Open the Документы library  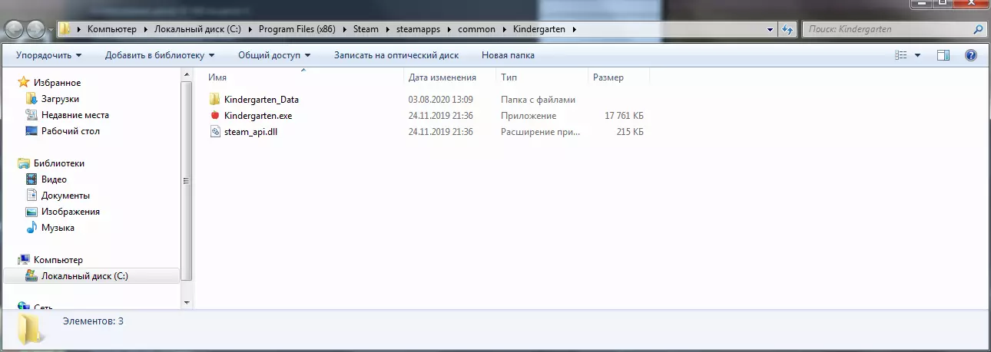click(x=65, y=196)
